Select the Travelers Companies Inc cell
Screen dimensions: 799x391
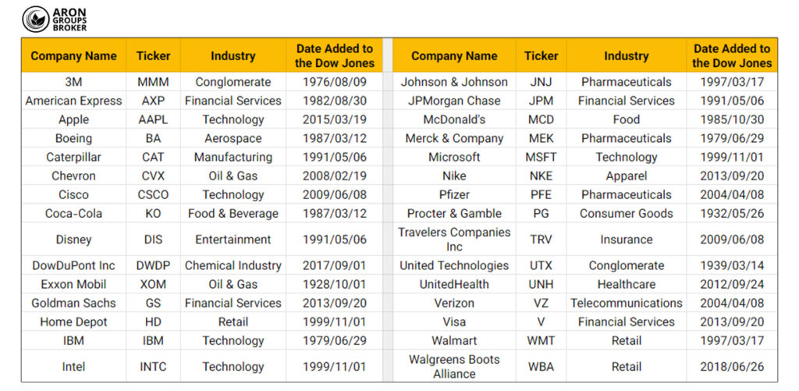pos(454,240)
